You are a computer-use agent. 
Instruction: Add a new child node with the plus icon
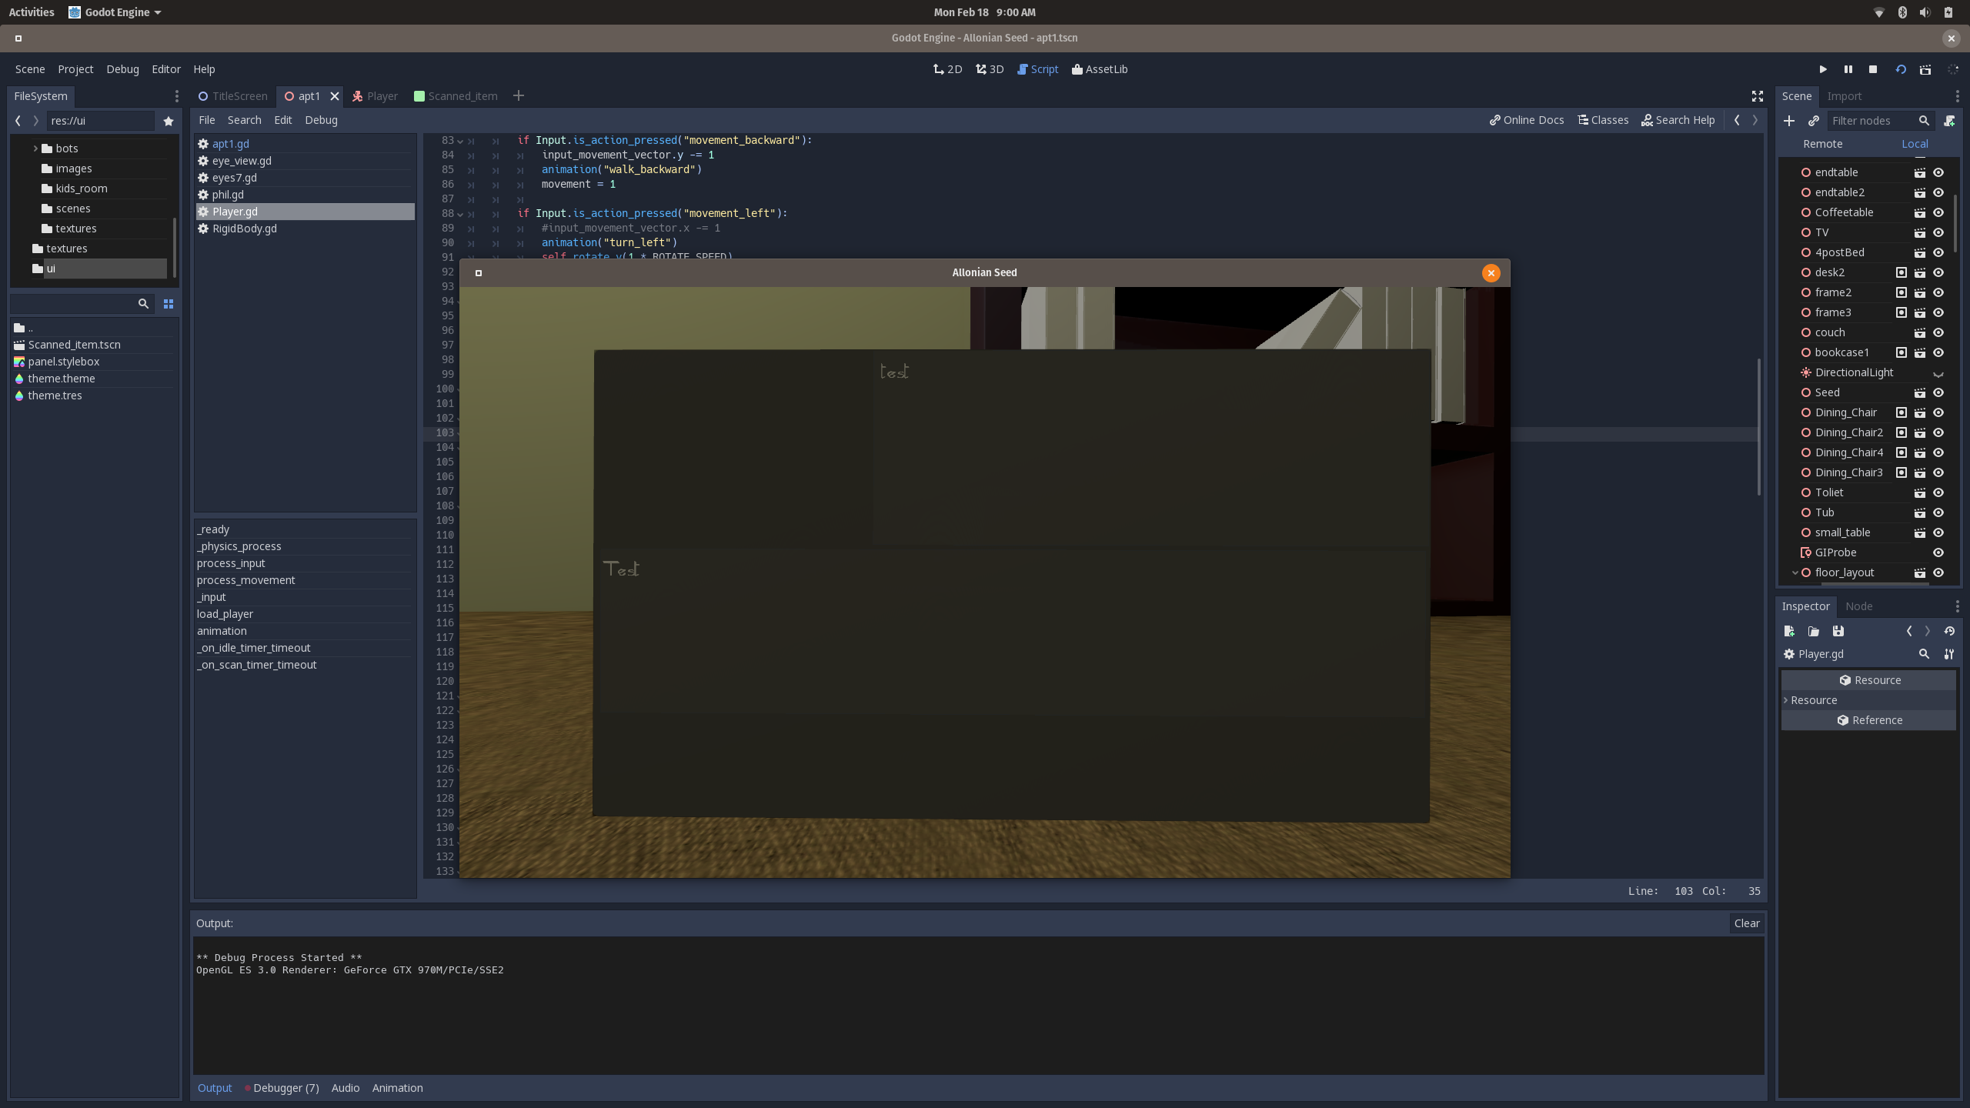[x=1789, y=121]
